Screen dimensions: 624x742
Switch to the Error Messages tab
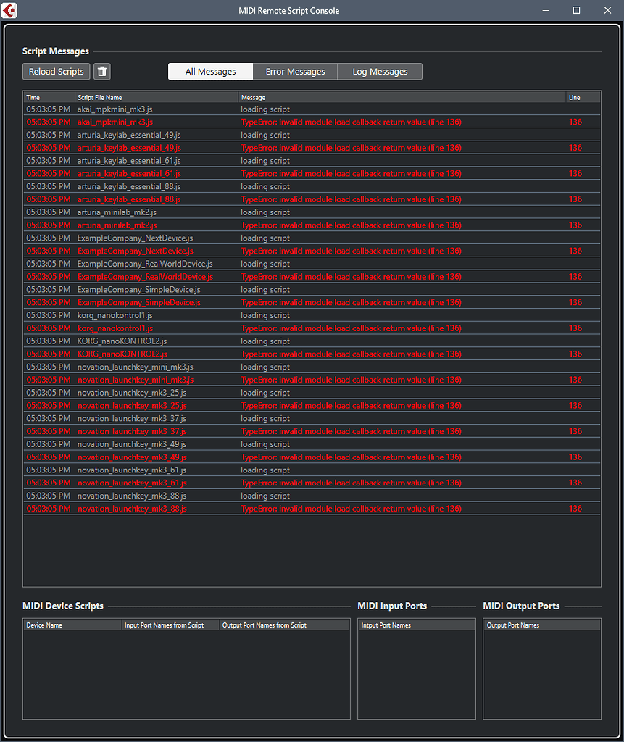pos(294,71)
